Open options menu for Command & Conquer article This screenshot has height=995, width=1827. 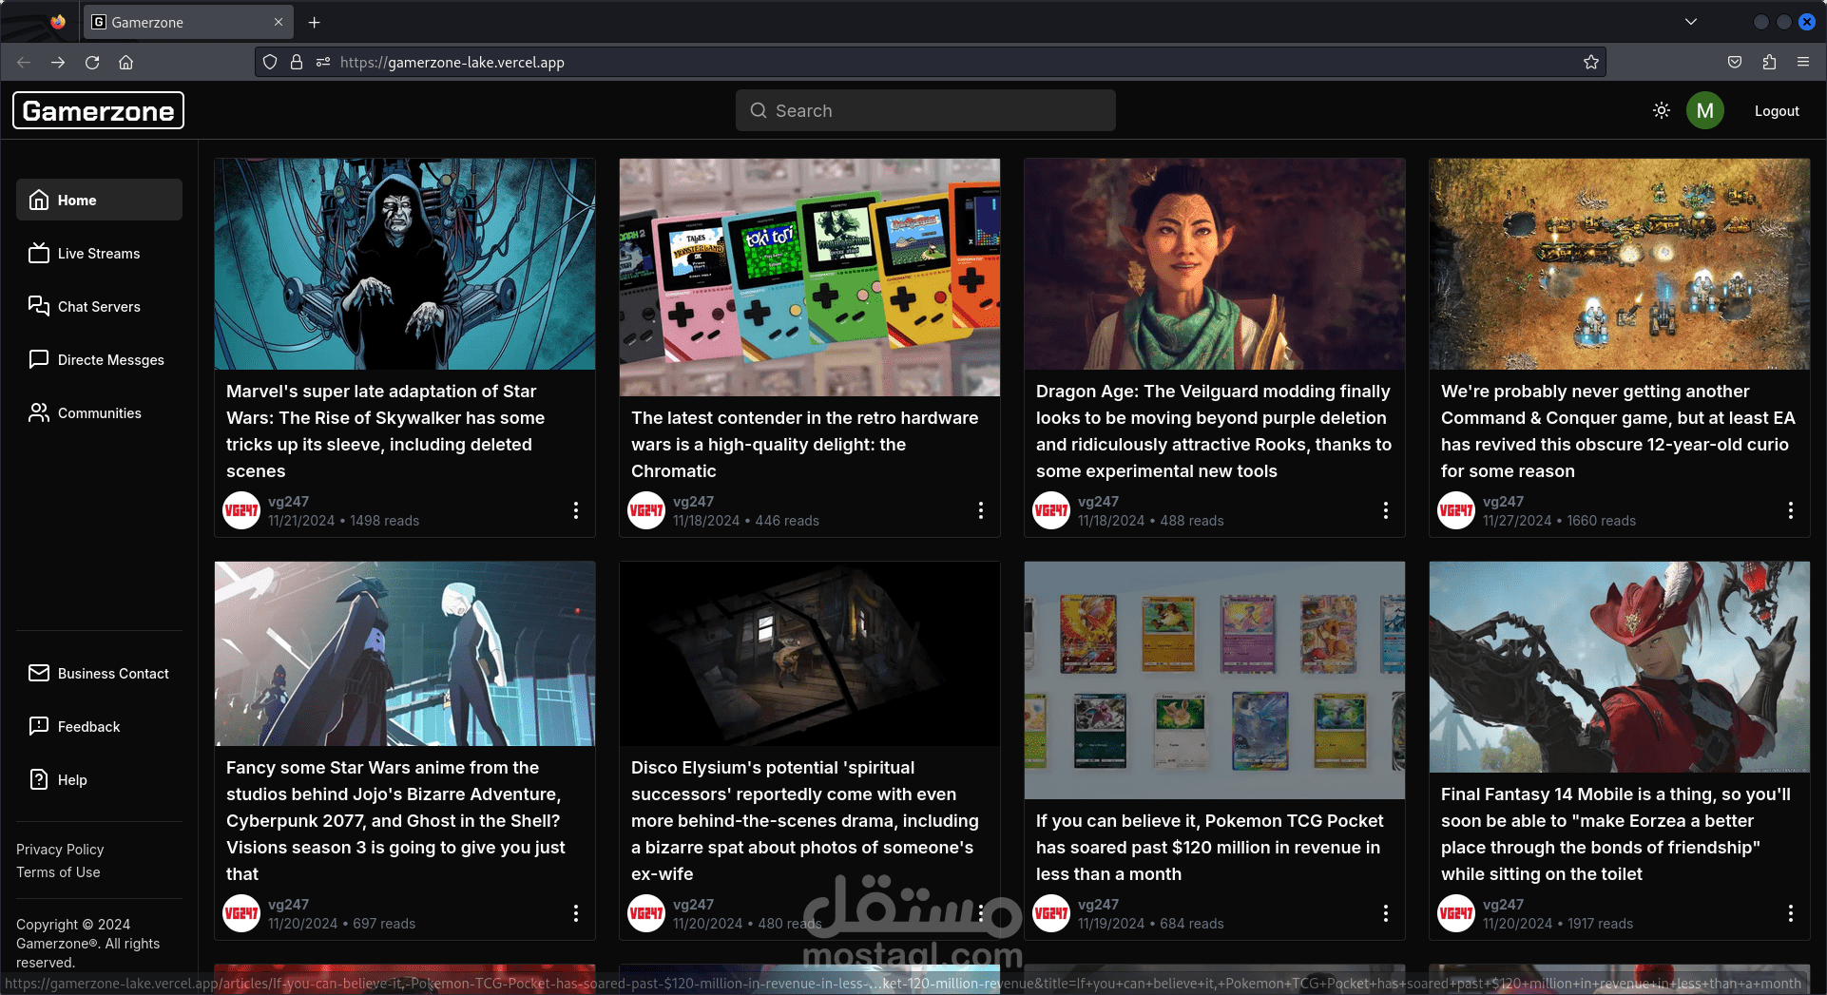[x=1791, y=510]
